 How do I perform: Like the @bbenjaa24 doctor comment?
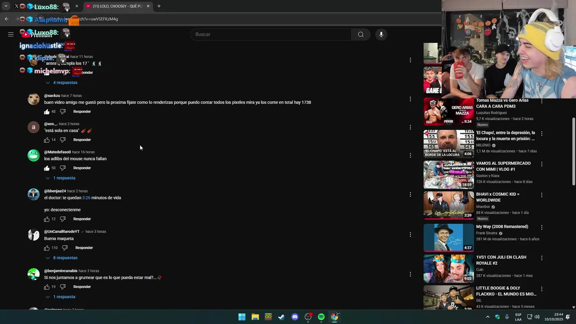47,219
